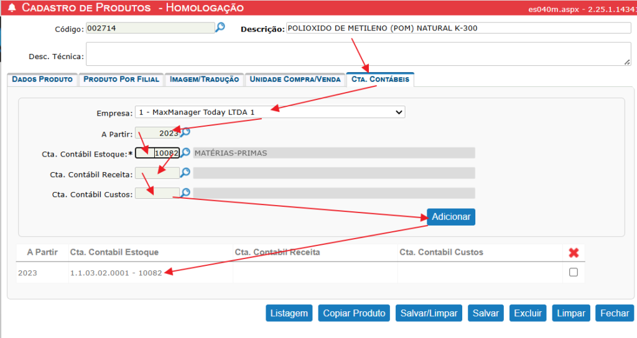Click the search magnifier beside the Código field
Viewport: 637px width, 338px height.
point(220,27)
